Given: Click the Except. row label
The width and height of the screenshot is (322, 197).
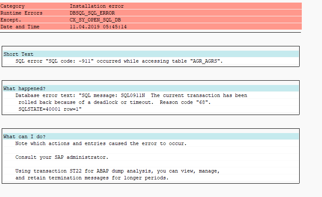Looking at the screenshot, I should (11, 20).
